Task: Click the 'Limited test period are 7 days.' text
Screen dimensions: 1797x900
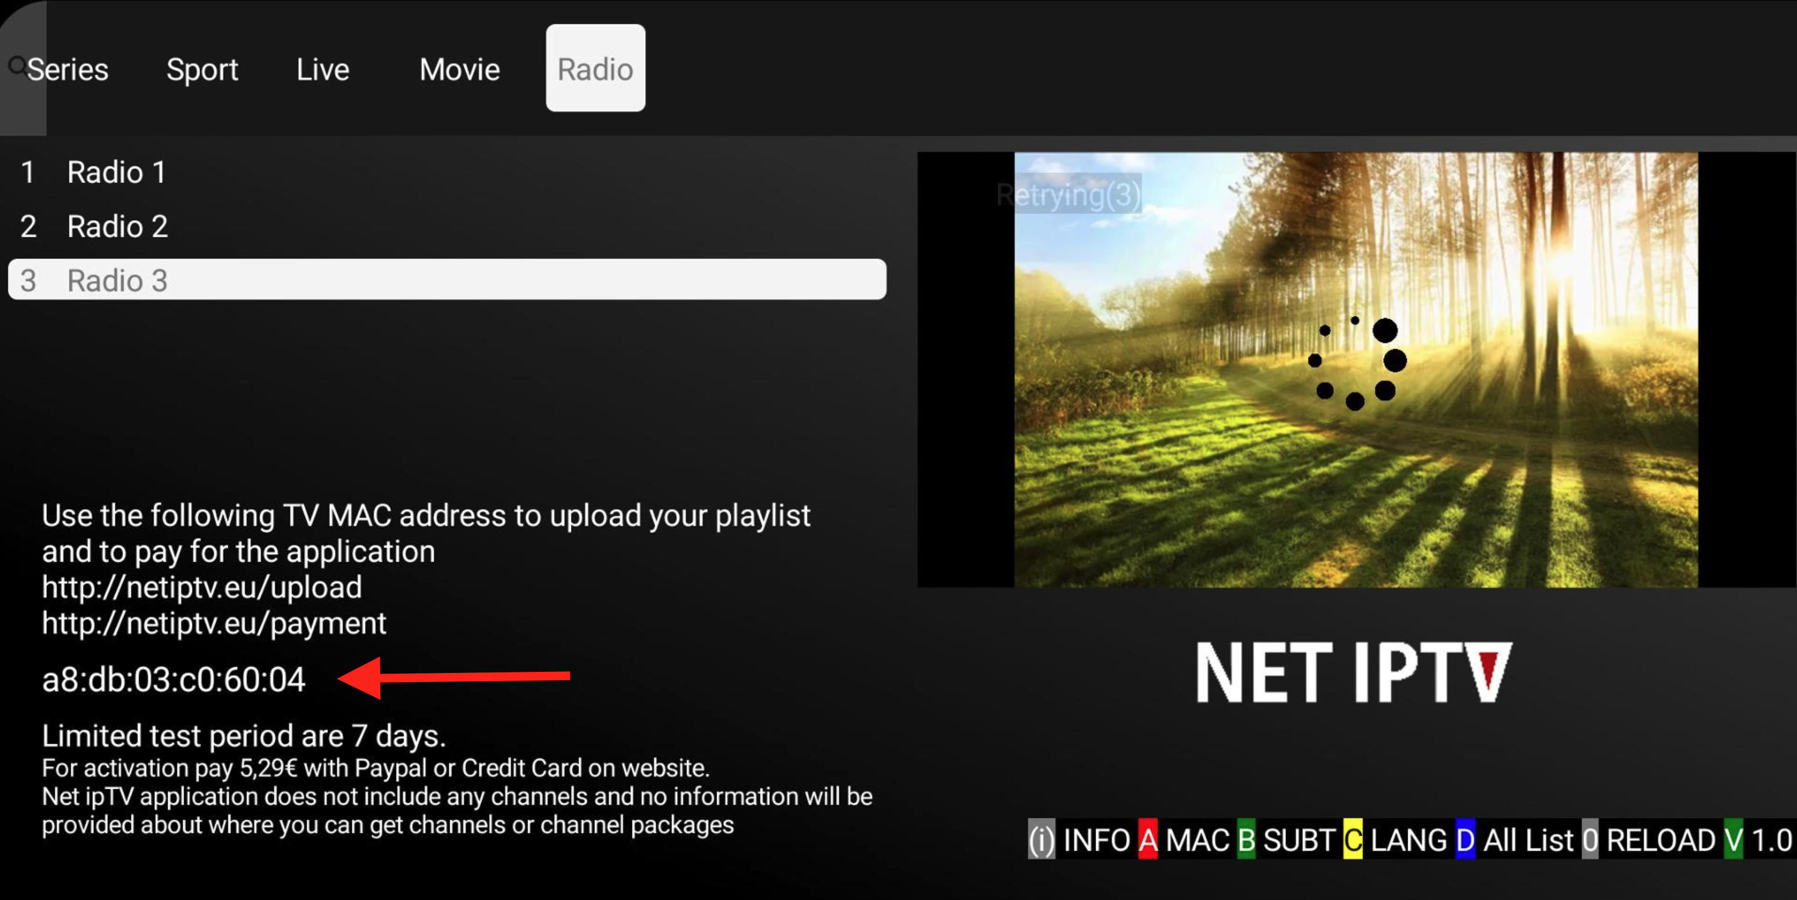Action: point(243,736)
